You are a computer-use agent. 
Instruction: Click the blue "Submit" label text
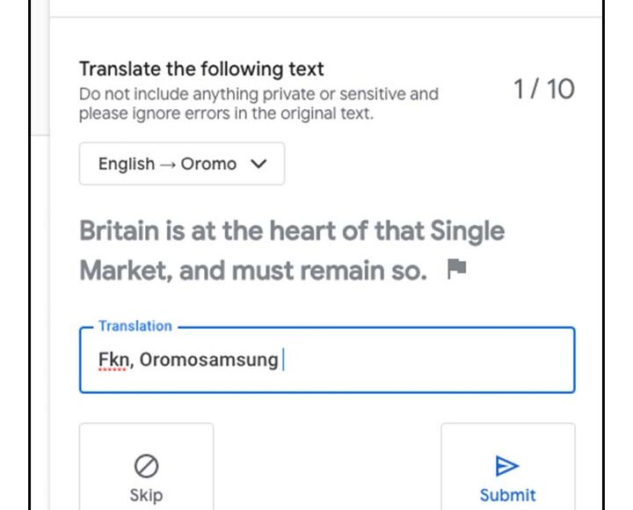(507, 495)
